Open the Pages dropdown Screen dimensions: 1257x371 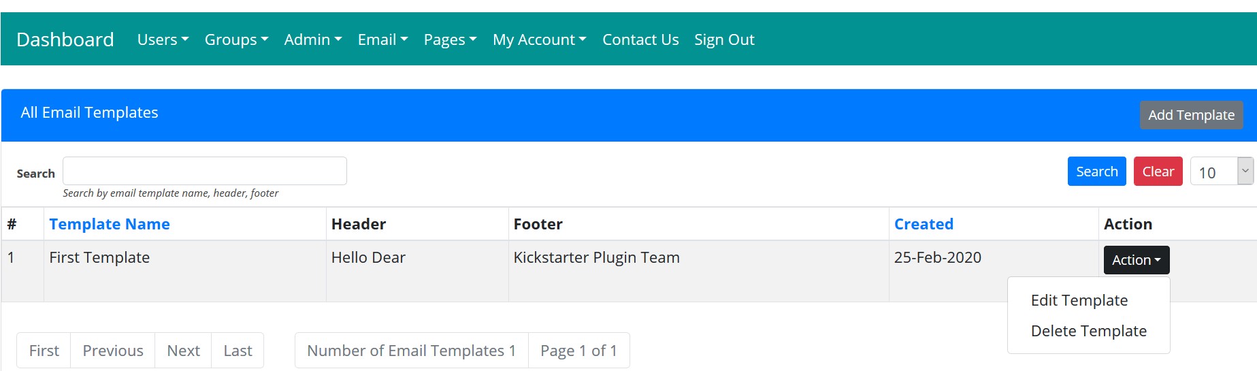(x=450, y=39)
